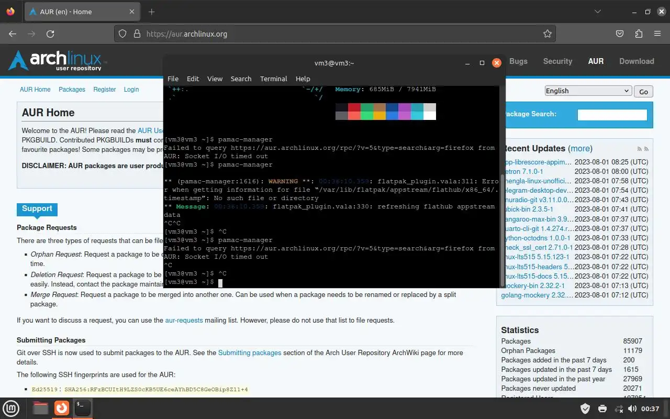The height and width of the screenshot is (419, 670).
Task: Click the Firefox View icon
Action: (x=11, y=12)
